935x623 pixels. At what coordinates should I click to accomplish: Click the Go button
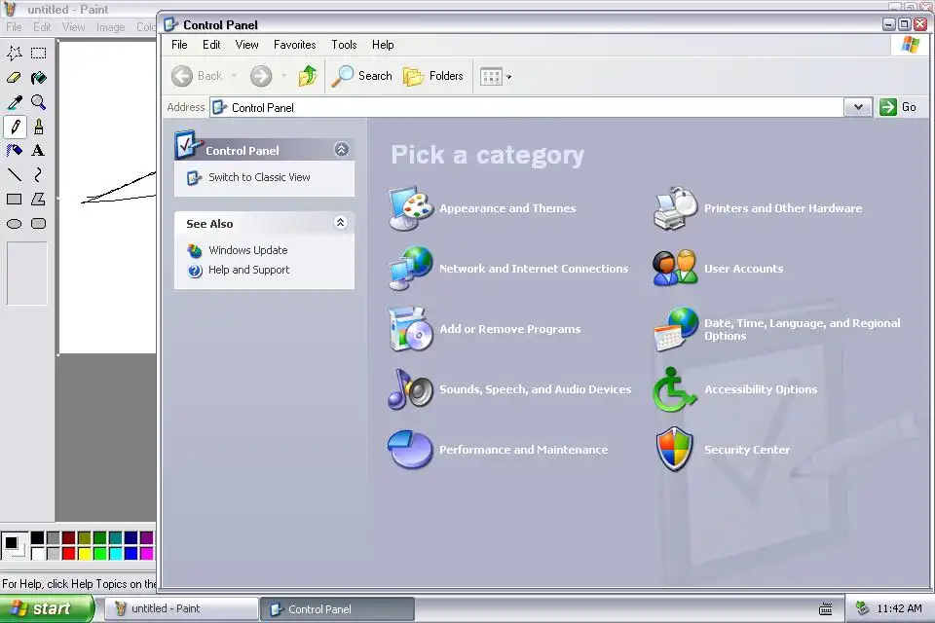coord(899,107)
